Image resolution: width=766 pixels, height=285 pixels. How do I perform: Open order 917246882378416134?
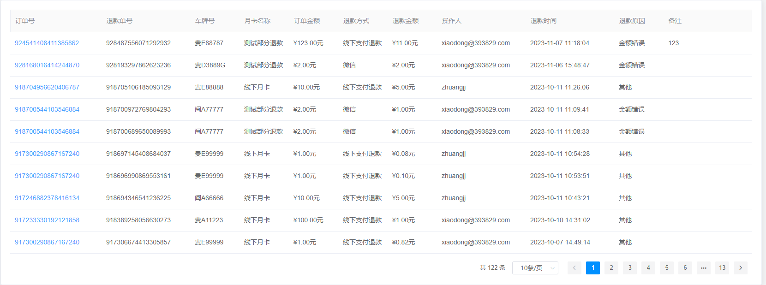47,198
